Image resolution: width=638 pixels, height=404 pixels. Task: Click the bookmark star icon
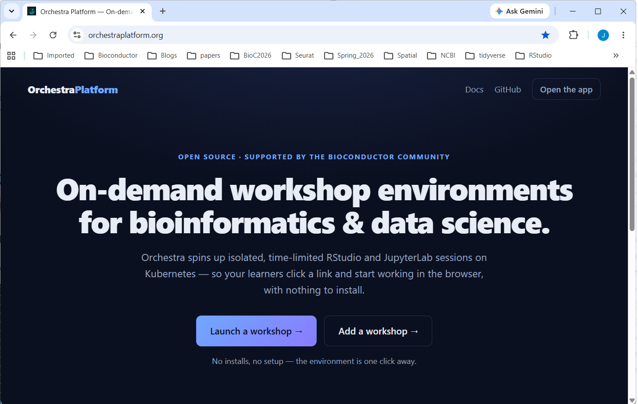[546, 35]
